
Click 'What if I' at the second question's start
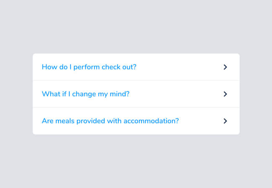pyautogui.click(x=56, y=94)
